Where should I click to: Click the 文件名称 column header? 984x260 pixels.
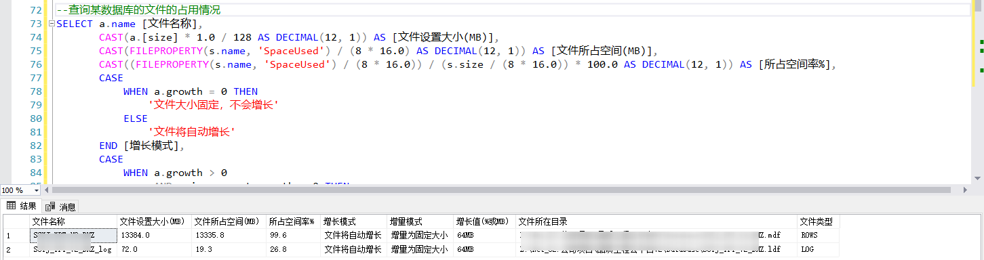pyautogui.click(x=73, y=221)
